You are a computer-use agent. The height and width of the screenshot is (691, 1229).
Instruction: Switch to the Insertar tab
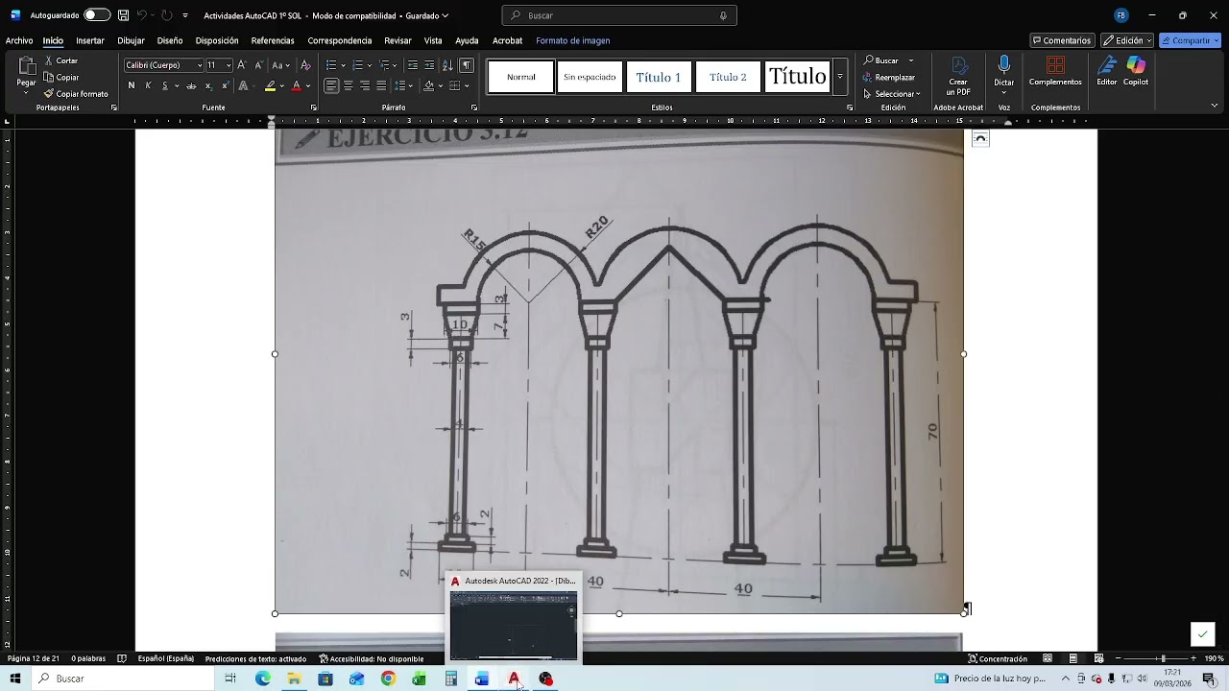[x=90, y=40]
